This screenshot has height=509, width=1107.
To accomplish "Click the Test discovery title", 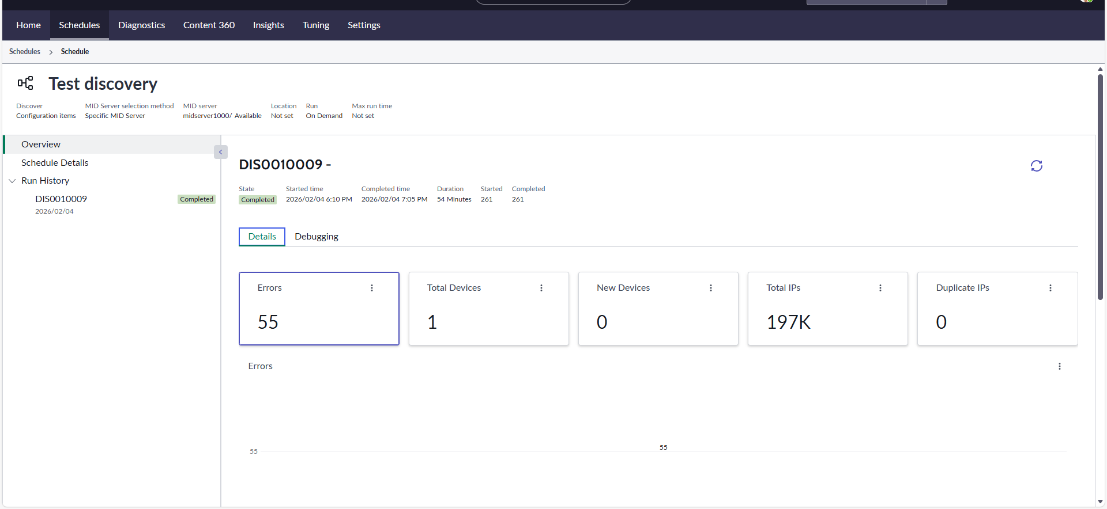I will (x=103, y=84).
